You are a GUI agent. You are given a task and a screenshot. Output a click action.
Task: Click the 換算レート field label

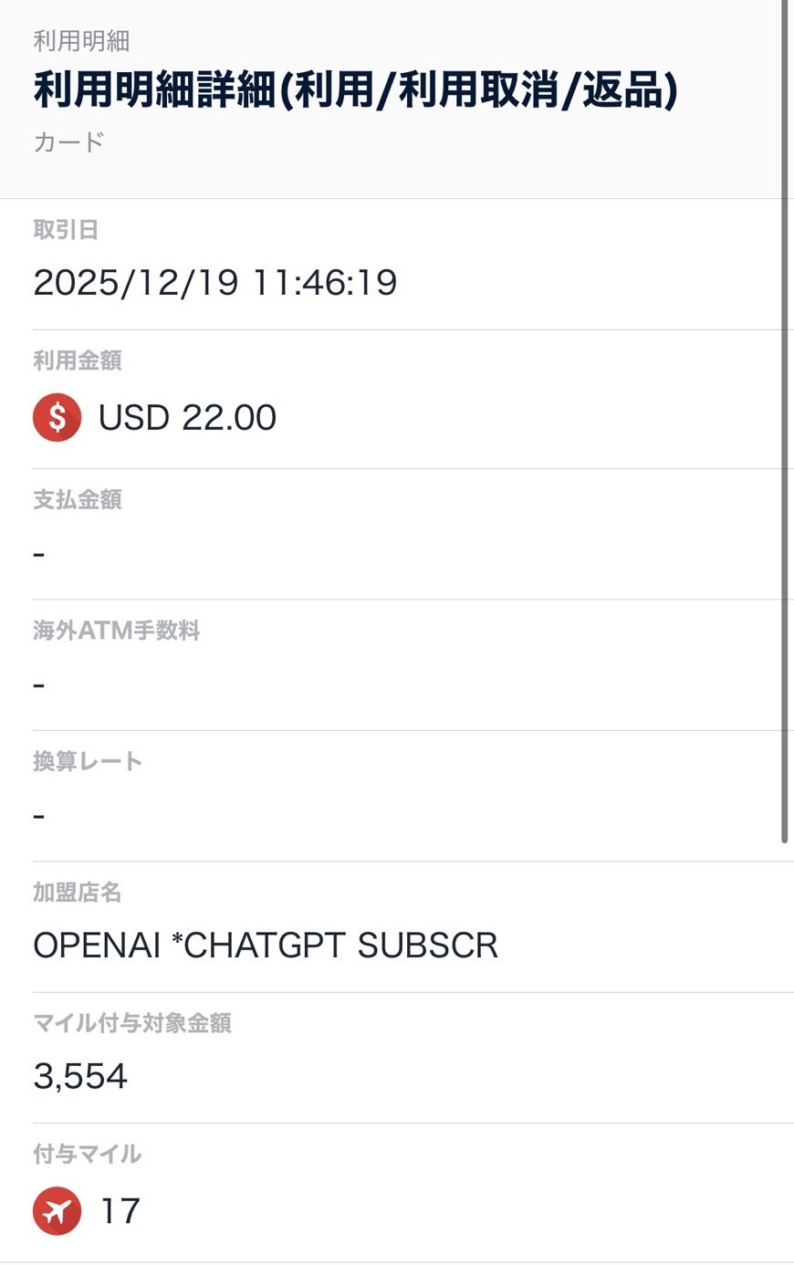[88, 761]
